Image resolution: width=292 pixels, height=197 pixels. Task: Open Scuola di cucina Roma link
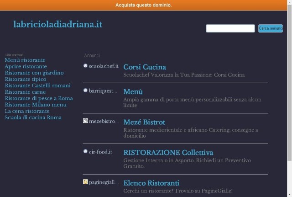[x=33, y=117]
